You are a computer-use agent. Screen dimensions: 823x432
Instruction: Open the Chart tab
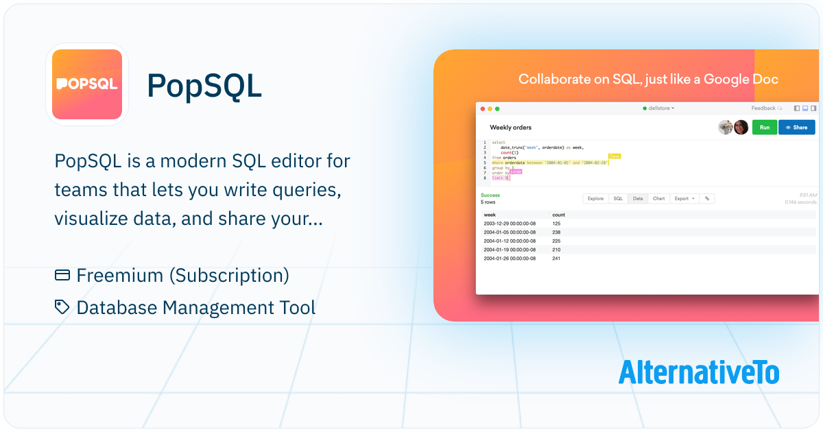click(659, 198)
